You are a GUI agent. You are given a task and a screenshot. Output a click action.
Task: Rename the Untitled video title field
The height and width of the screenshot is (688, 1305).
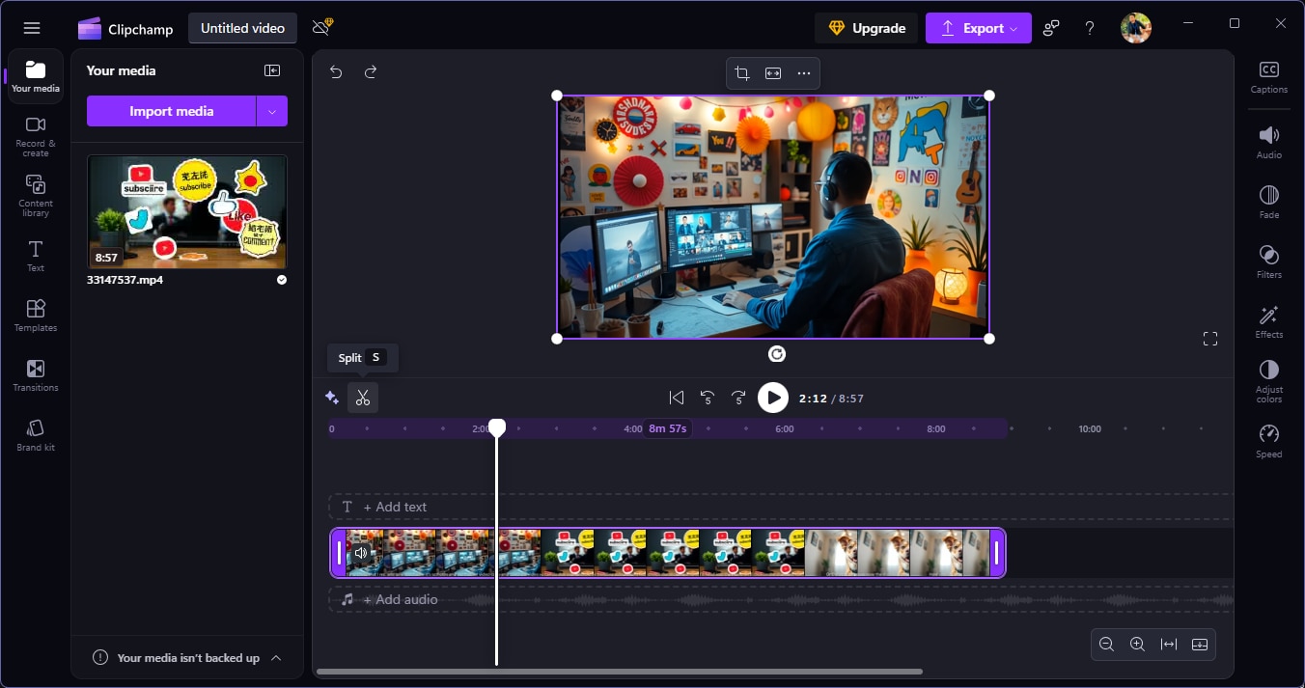(242, 28)
